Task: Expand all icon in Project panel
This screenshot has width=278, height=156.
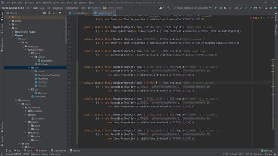Action: click(49, 13)
